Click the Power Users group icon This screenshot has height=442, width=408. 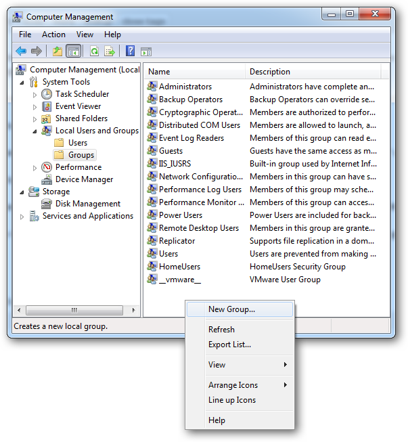point(152,215)
